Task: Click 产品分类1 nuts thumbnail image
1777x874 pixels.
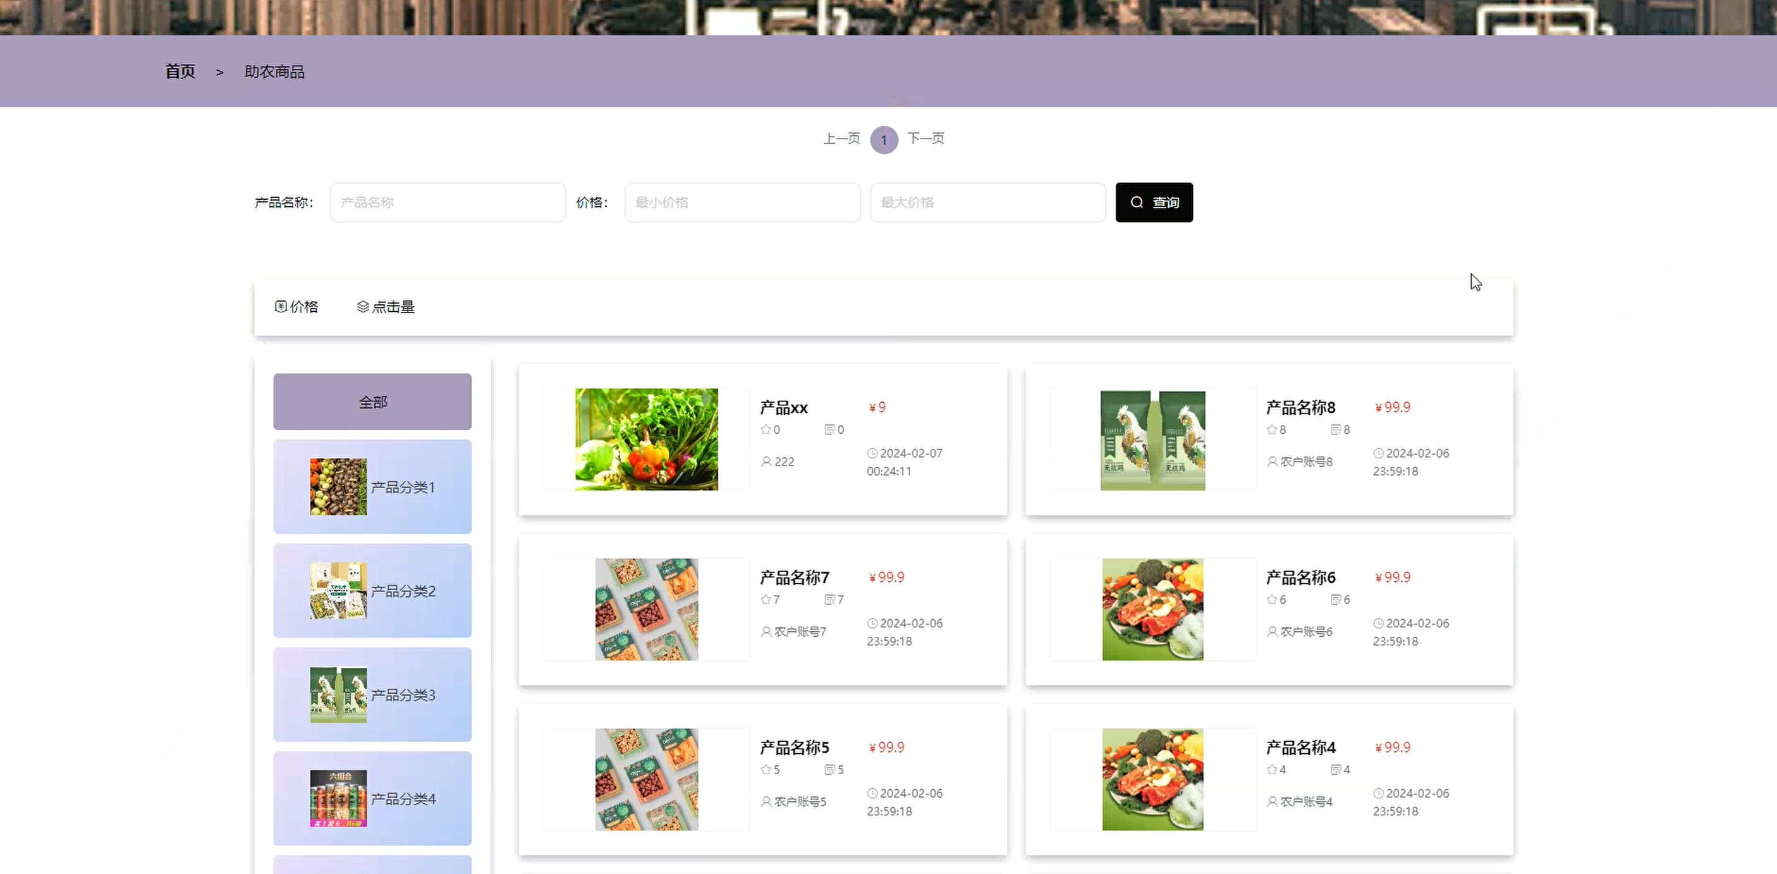Action: [x=338, y=487]
